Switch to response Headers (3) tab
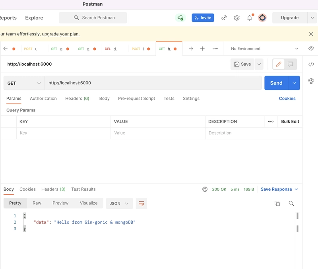This screenshot has height=269, width=318. point(53,189)
